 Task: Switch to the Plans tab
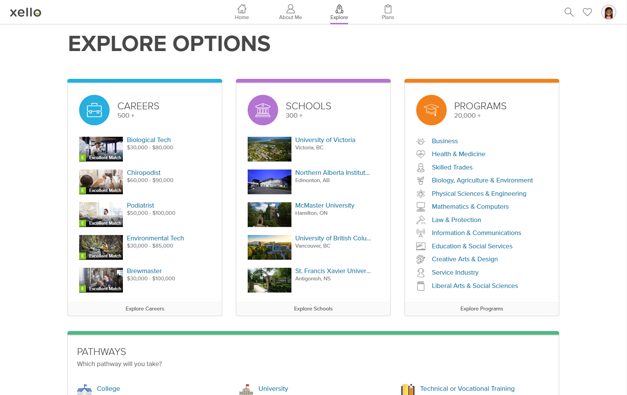click(x=388, y=12)
